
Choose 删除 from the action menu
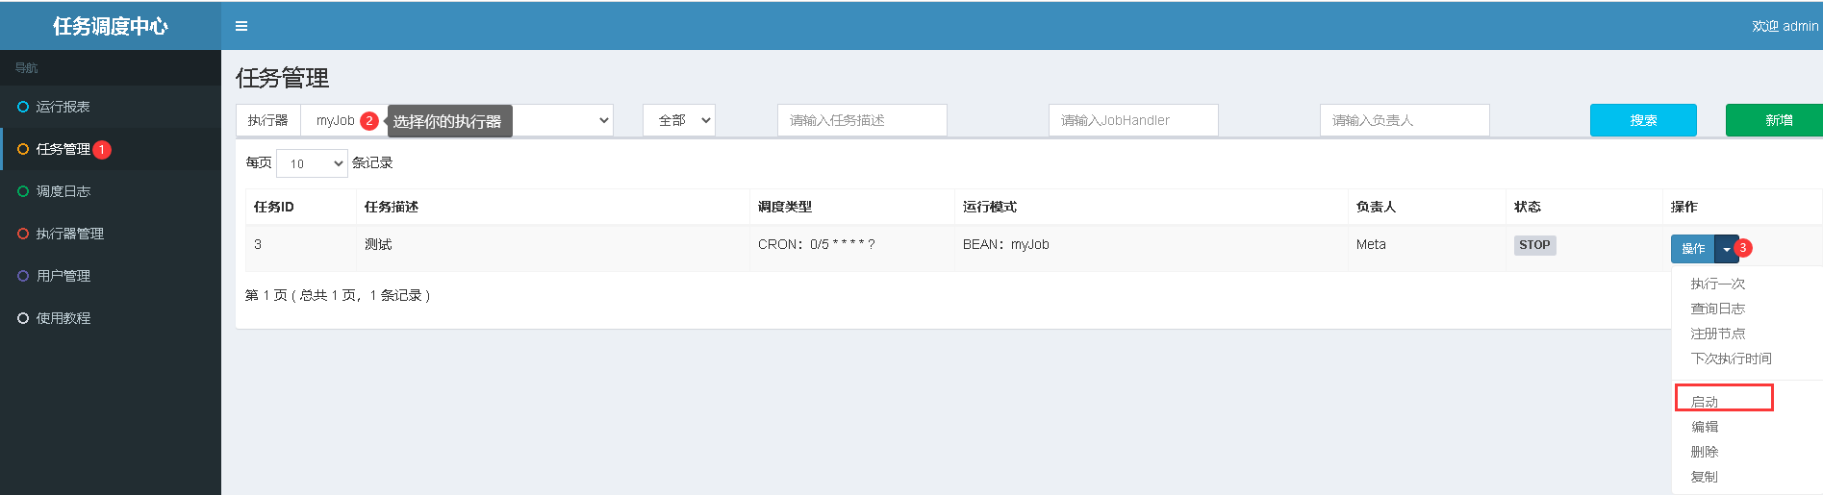(1705, 452)
